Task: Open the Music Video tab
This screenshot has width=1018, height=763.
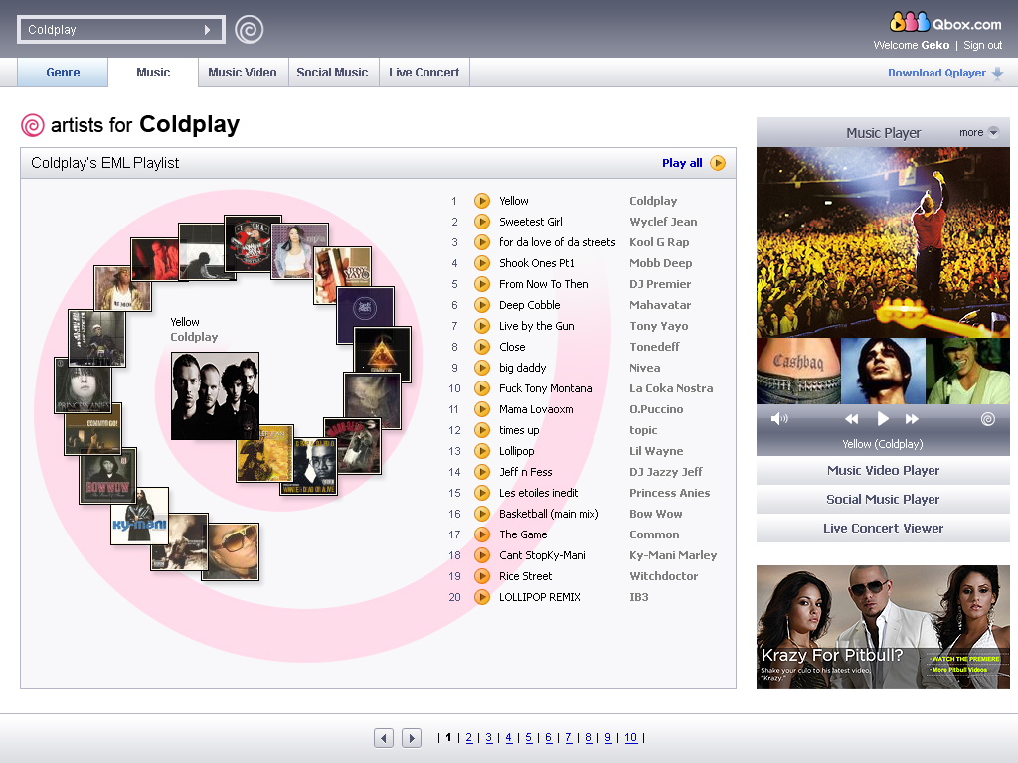Action: pos(243,72)
